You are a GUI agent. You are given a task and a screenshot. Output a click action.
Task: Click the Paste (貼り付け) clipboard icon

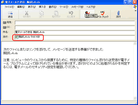56,13
